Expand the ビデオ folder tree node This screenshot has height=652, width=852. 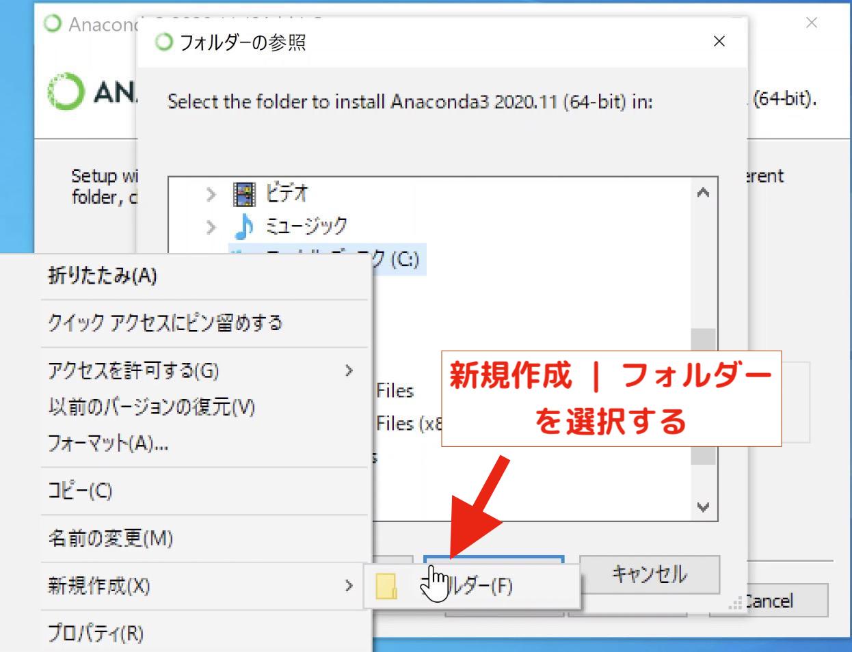pyautogui.click(x=211, y=195)
